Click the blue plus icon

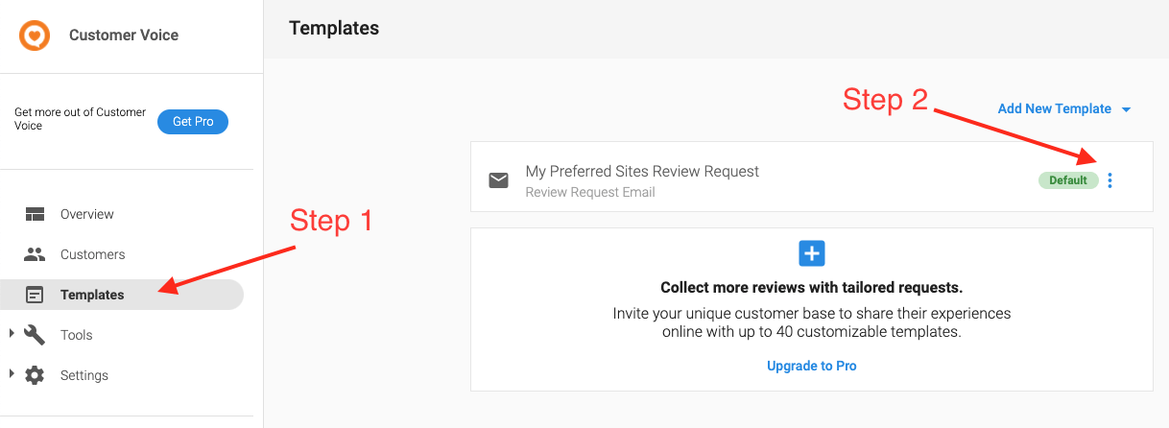pos(812,253)
